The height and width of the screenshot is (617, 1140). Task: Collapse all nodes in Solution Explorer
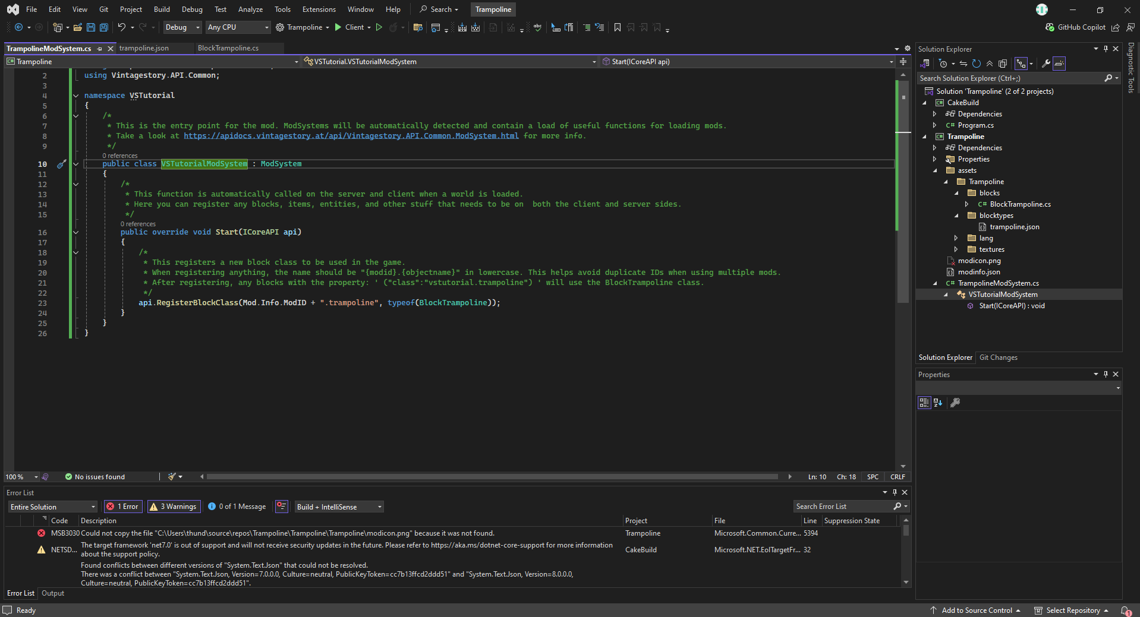[990, 64]
